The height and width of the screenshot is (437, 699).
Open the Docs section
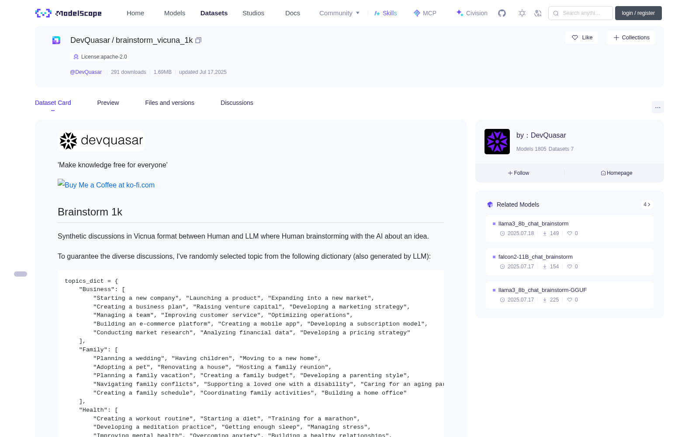click(x=293, y=13)
